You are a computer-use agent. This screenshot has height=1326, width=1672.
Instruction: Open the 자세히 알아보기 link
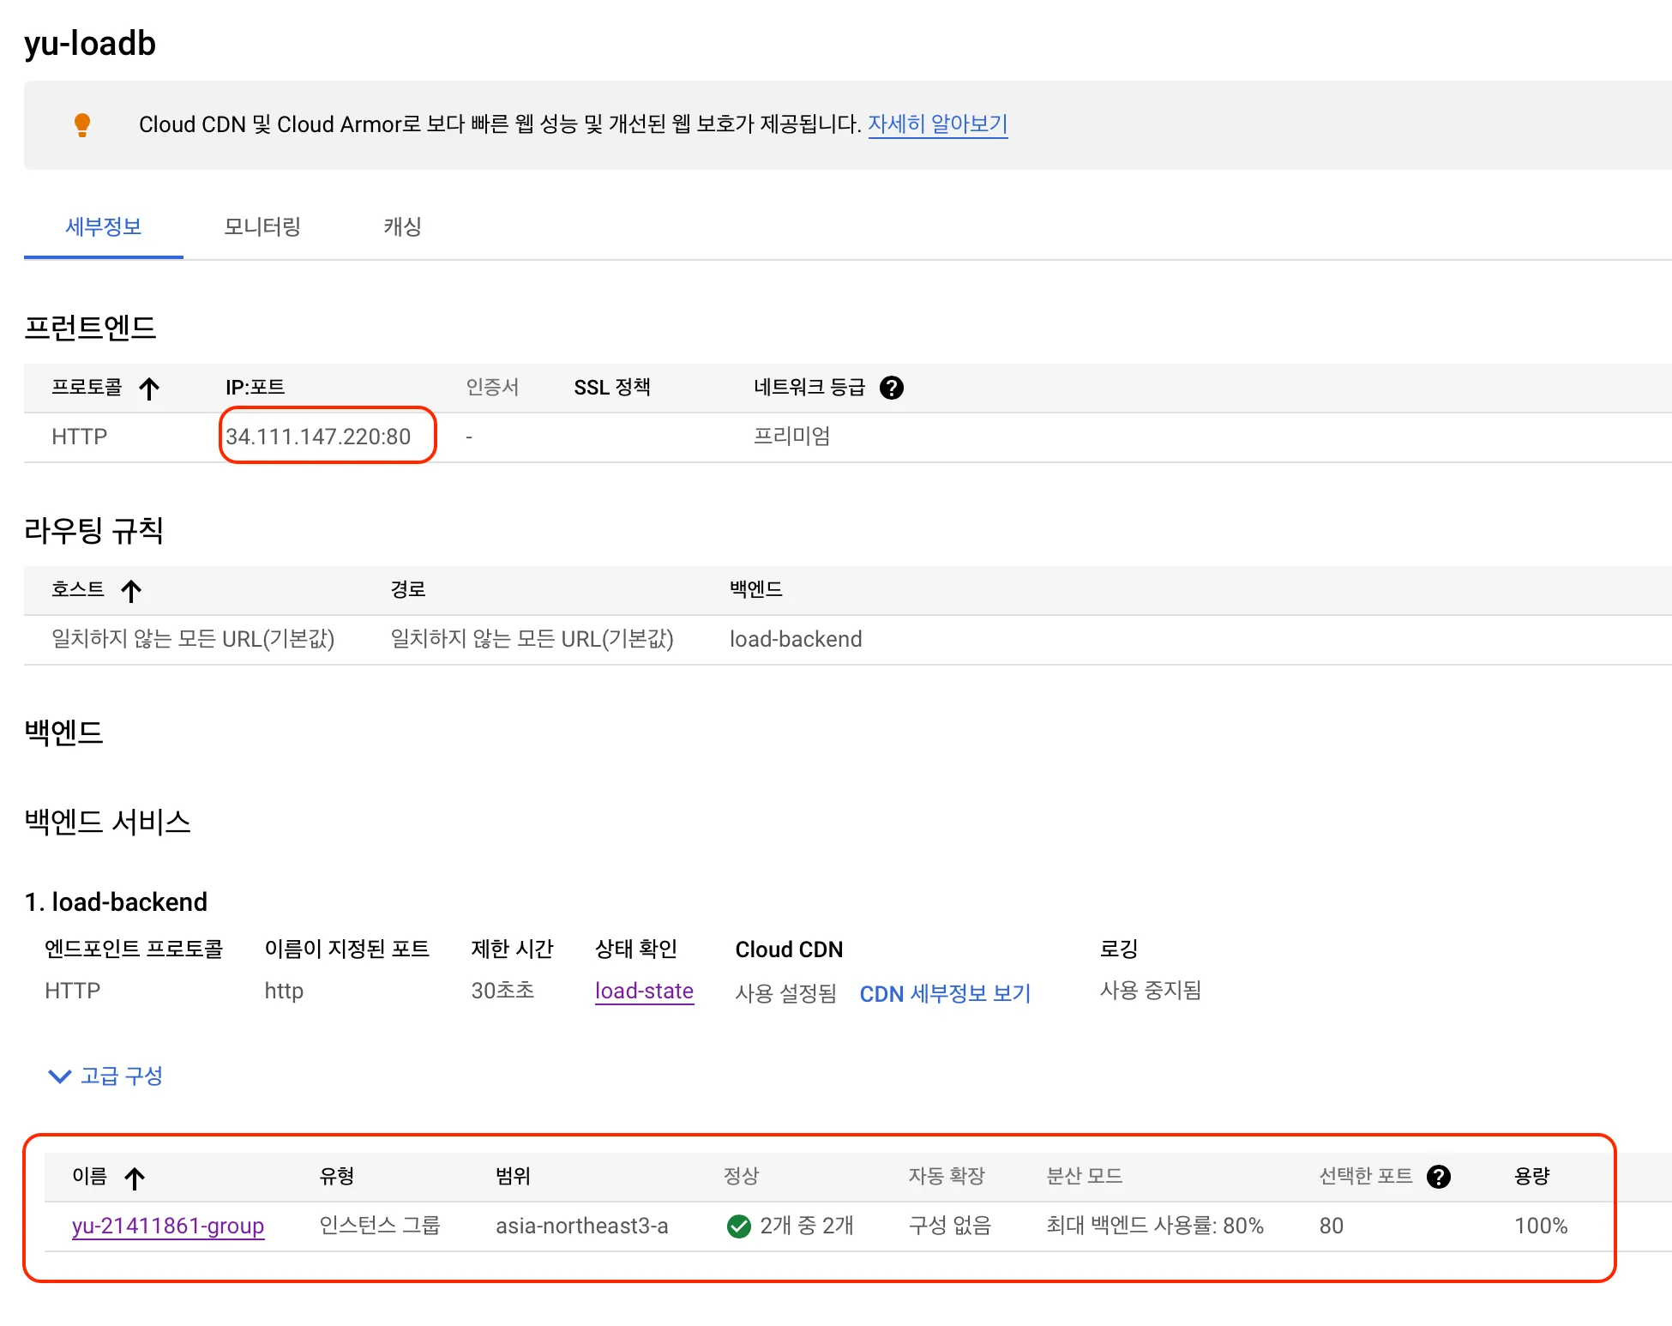click(x=937, y=124)
